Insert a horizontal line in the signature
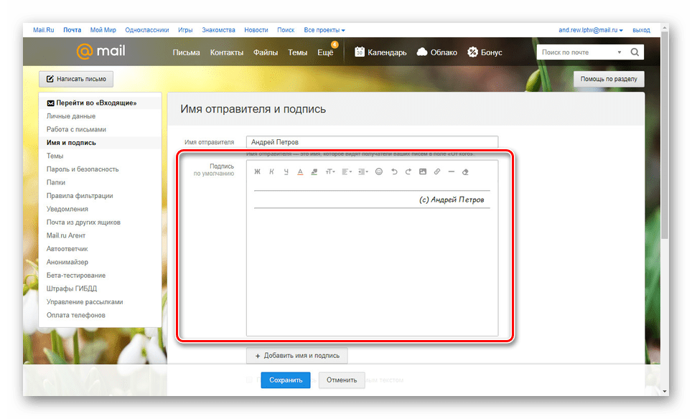 pos(451,171)
